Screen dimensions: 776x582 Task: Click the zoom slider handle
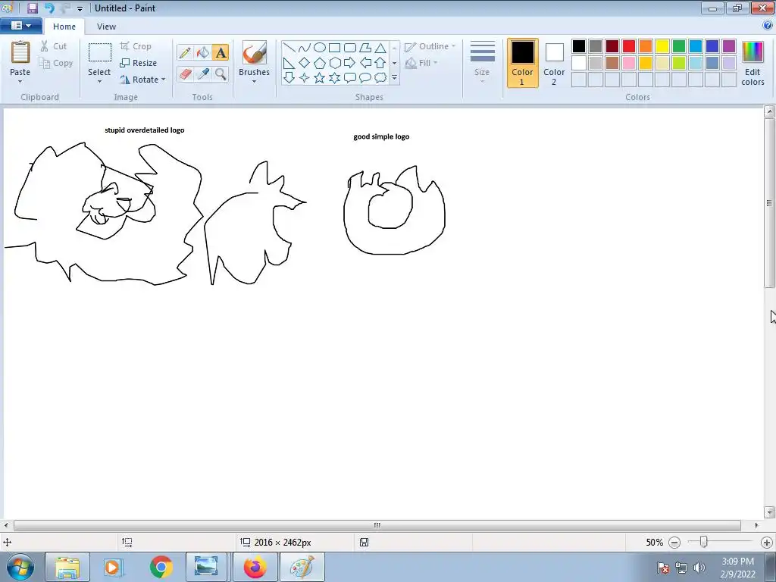[x=703, y=542]
